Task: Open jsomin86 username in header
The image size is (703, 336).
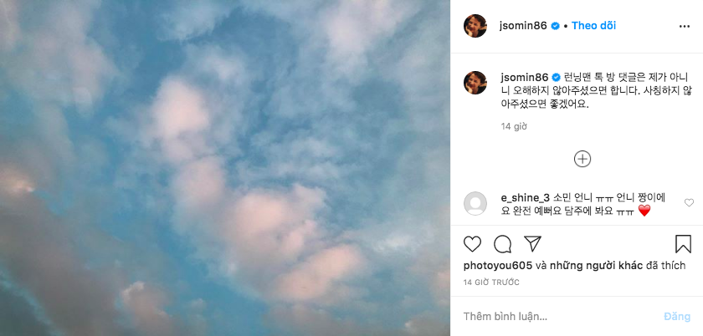Action: [523, 26]
